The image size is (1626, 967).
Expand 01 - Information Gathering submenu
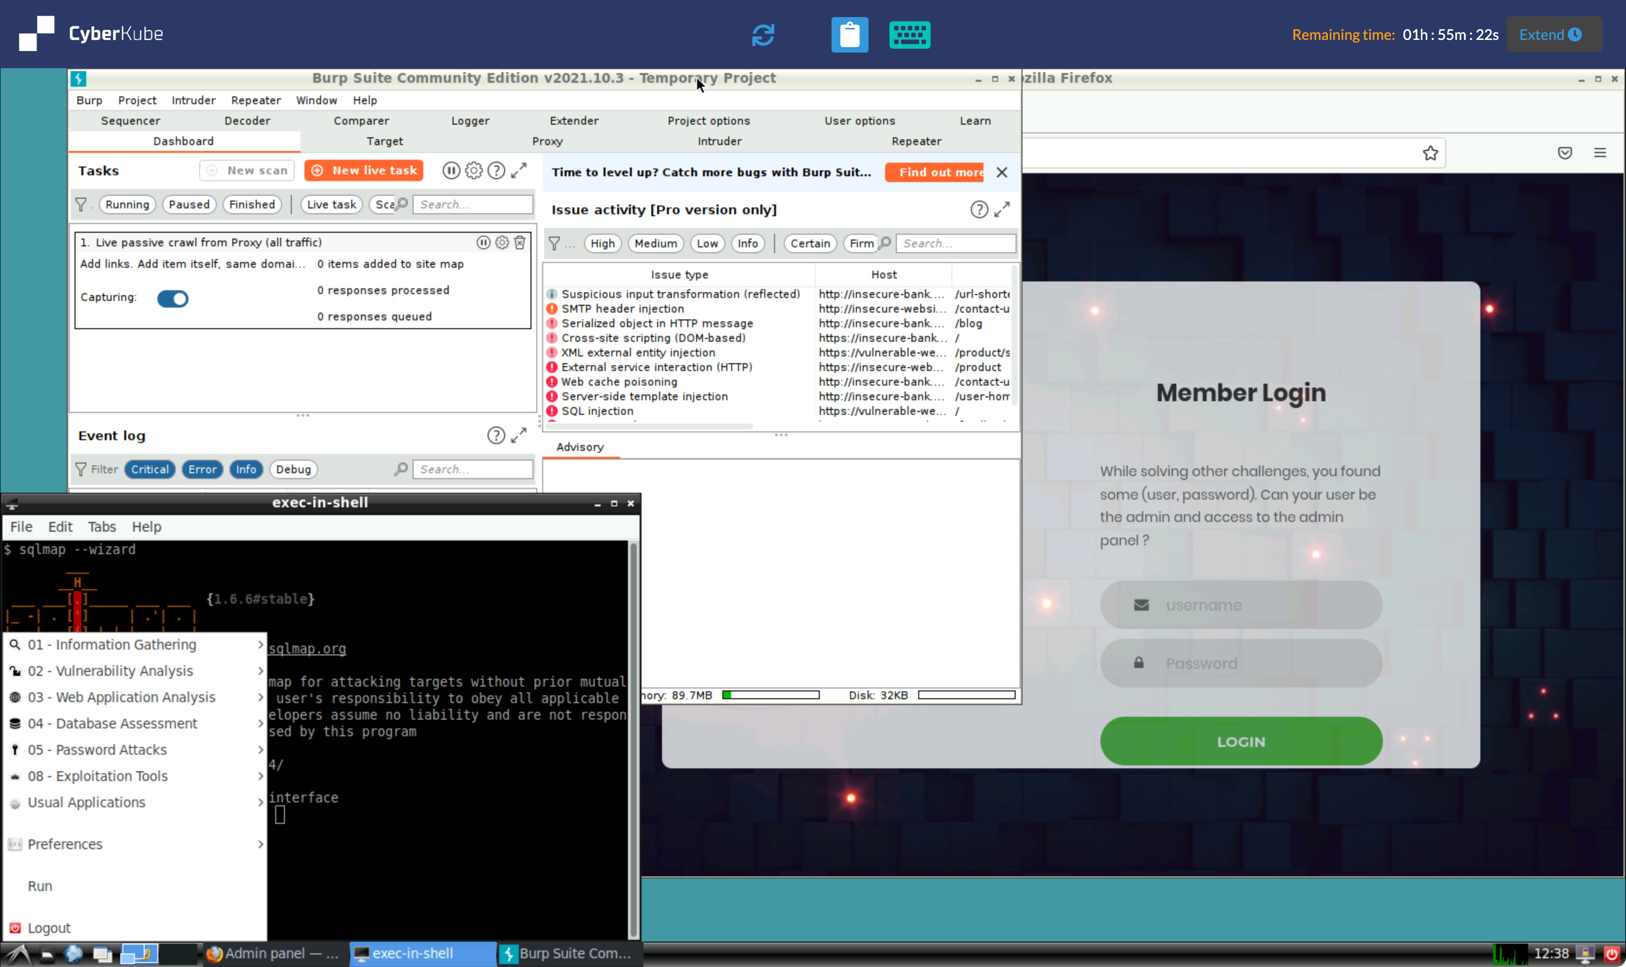[x=135, y=645]
